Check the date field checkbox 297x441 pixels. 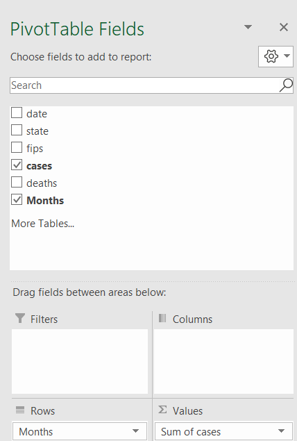(17, 113)
